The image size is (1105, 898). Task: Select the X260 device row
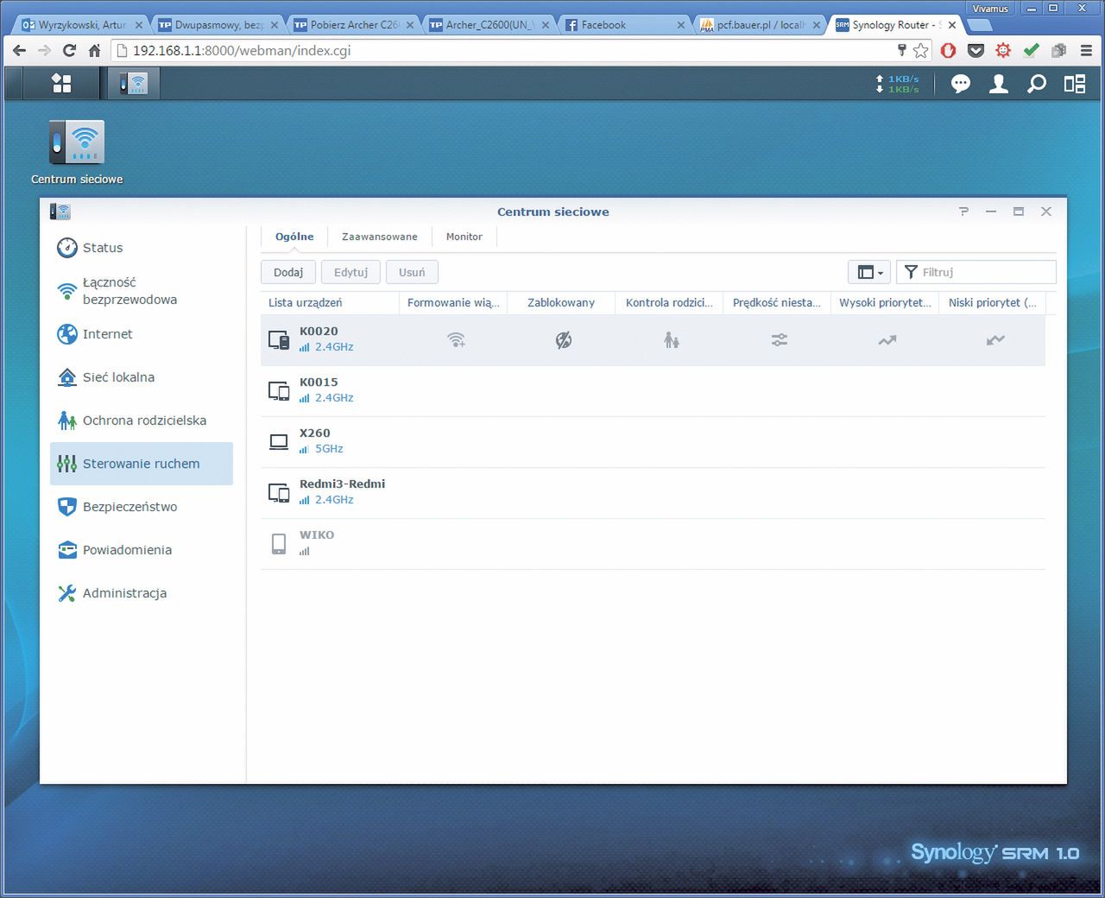pos(653,442)
